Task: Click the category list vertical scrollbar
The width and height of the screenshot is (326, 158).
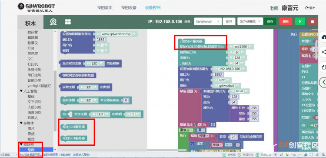Action: (x=55, y=101)
